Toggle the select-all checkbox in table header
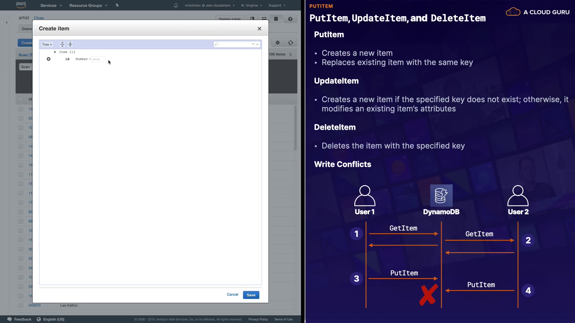Image resolution: width=575 pixels, height=323 pixels. click(x=21, y=99)
